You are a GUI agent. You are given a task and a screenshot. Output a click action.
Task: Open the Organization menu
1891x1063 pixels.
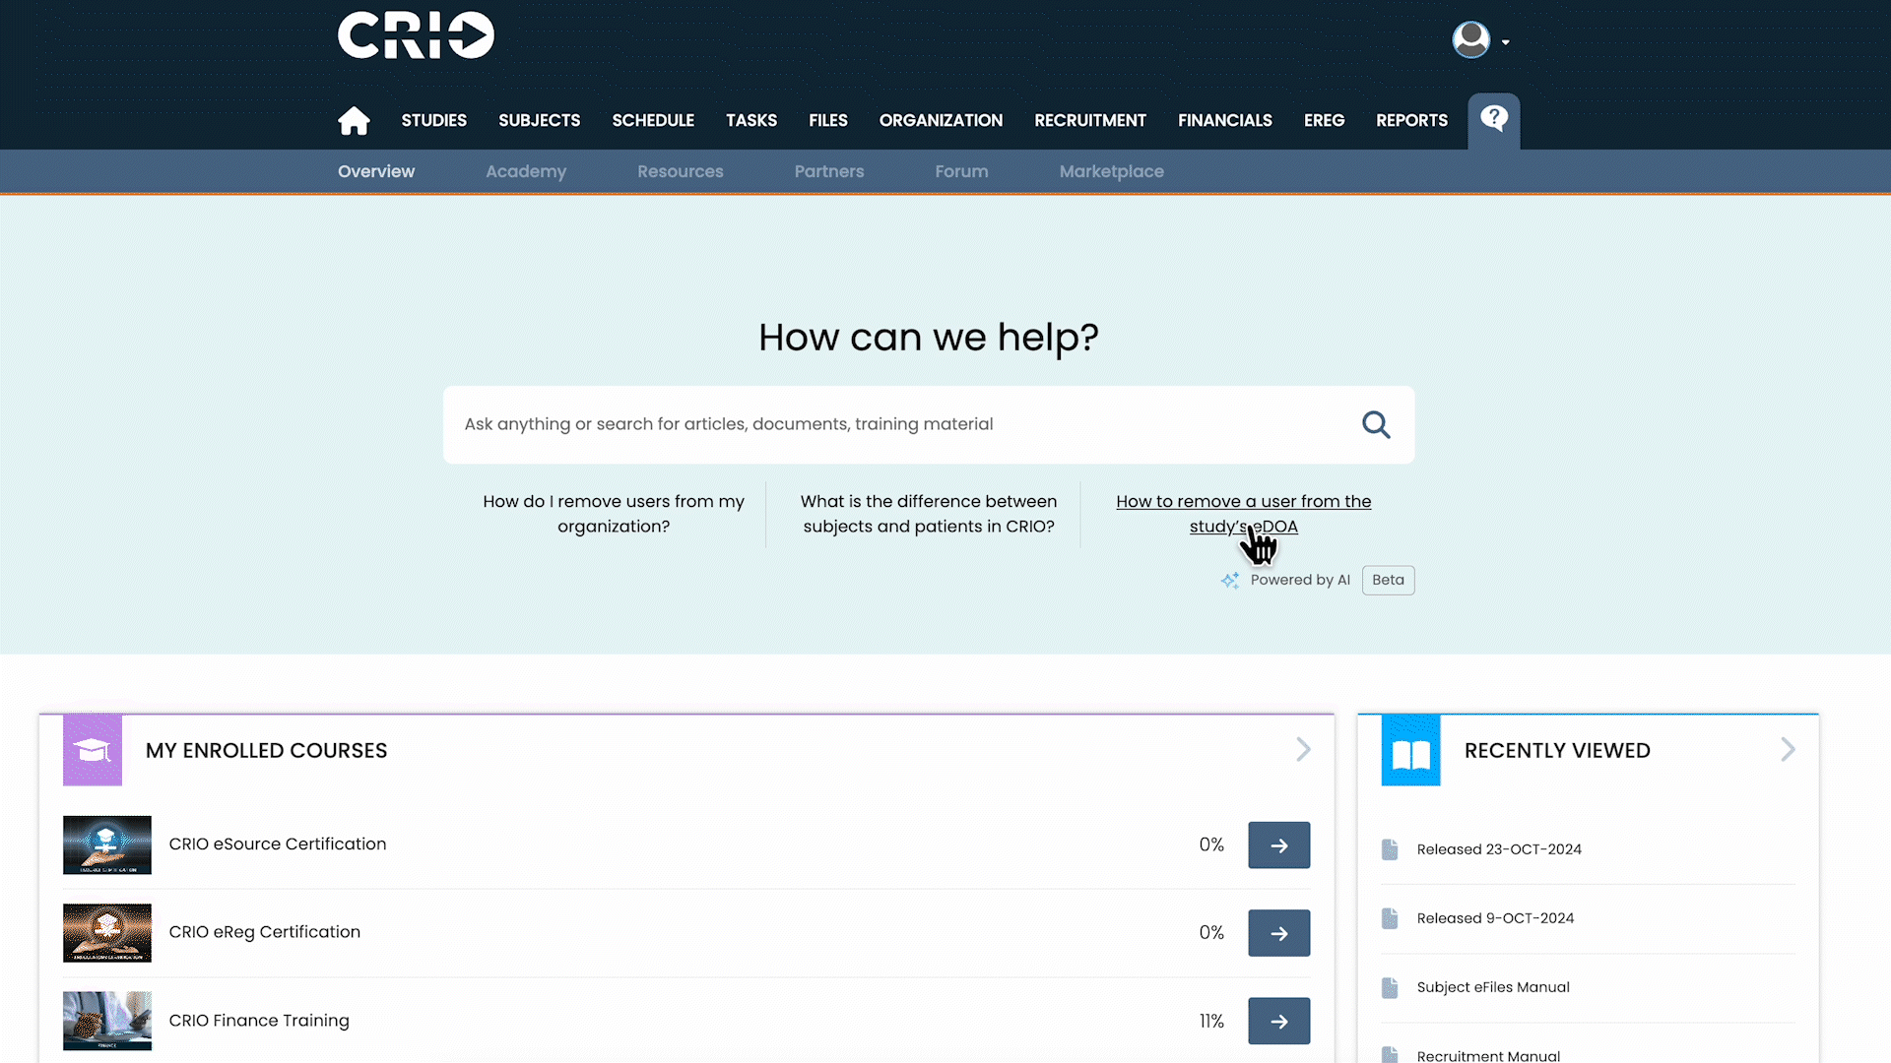pos(941,120)
